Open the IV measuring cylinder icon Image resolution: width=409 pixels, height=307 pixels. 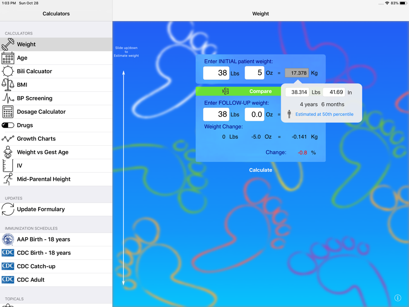tap(8, 165)
